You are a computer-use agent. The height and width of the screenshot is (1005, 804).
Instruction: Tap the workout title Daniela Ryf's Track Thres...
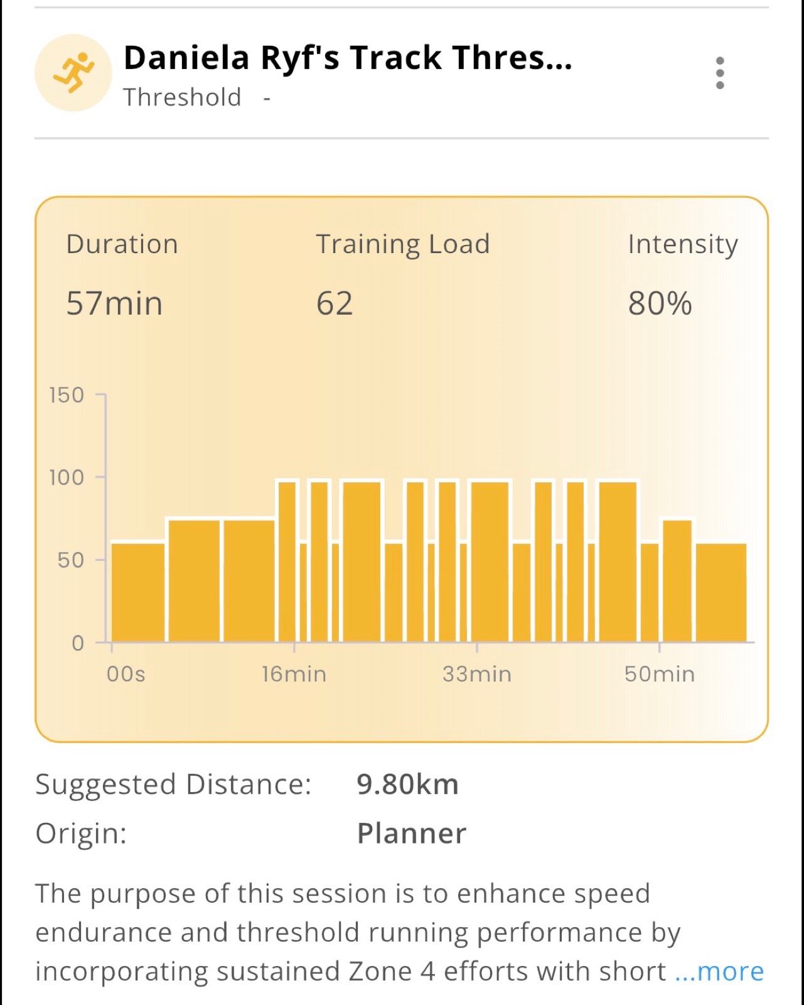coord(348,58)
